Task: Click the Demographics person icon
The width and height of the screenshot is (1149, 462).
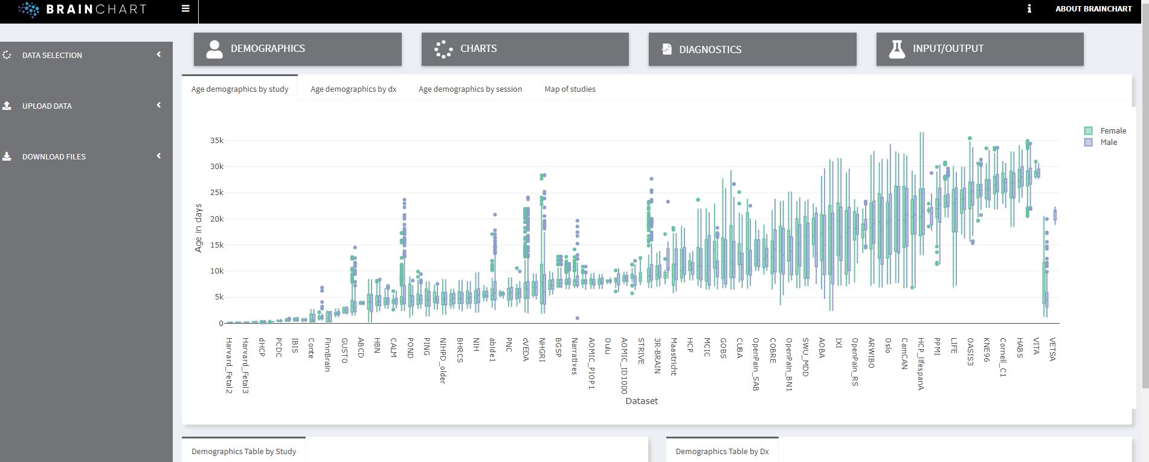Action: coord(214,49)
